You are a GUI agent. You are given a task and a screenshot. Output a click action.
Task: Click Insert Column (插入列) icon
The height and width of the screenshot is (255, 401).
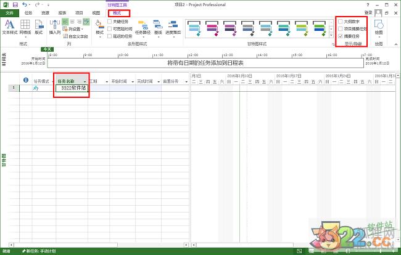(55, 27)
